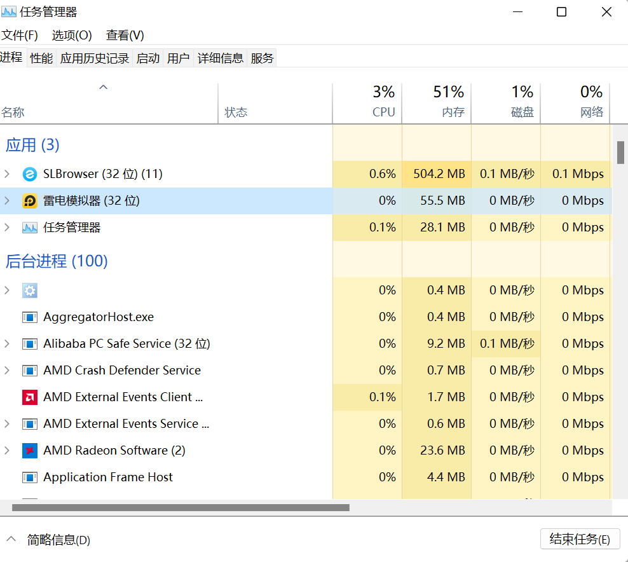Viewport: 628px width, 562px height.
Task: Click the vertical scrollbar thumb
Action: [620, 153]
